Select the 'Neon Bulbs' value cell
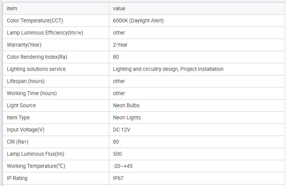The image size is (287, 186). pyautogui.click(x=126, y=105)
